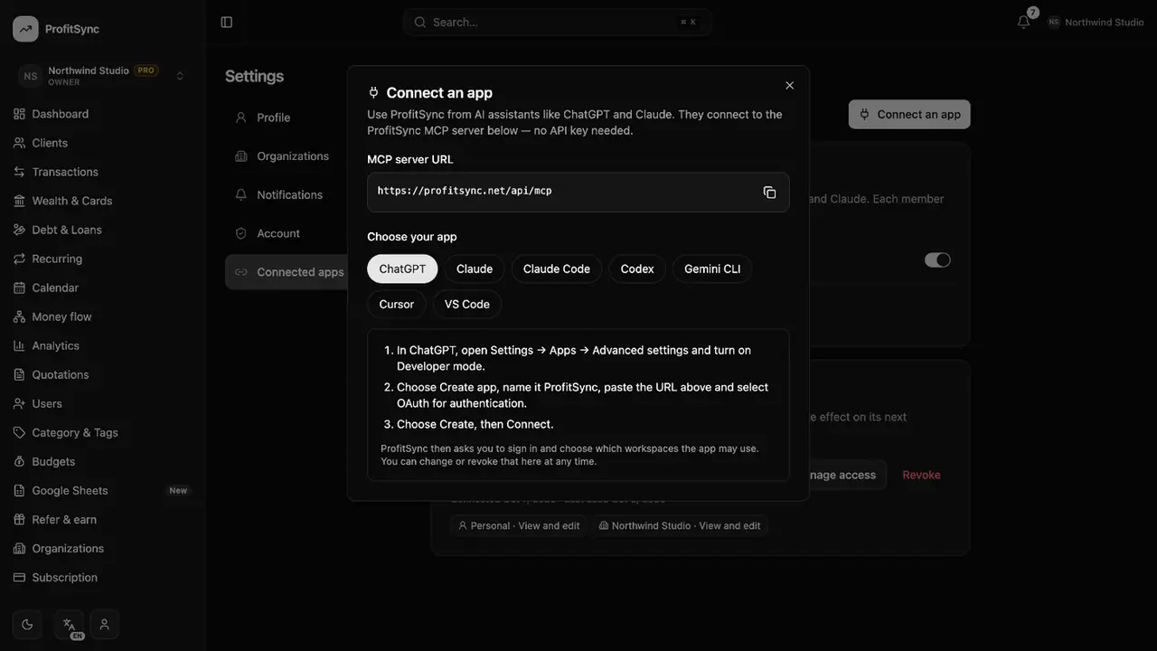Select the ChatGPT app tab
Image resolution: width=1157 pixels, height=651 pixels.
402,269
